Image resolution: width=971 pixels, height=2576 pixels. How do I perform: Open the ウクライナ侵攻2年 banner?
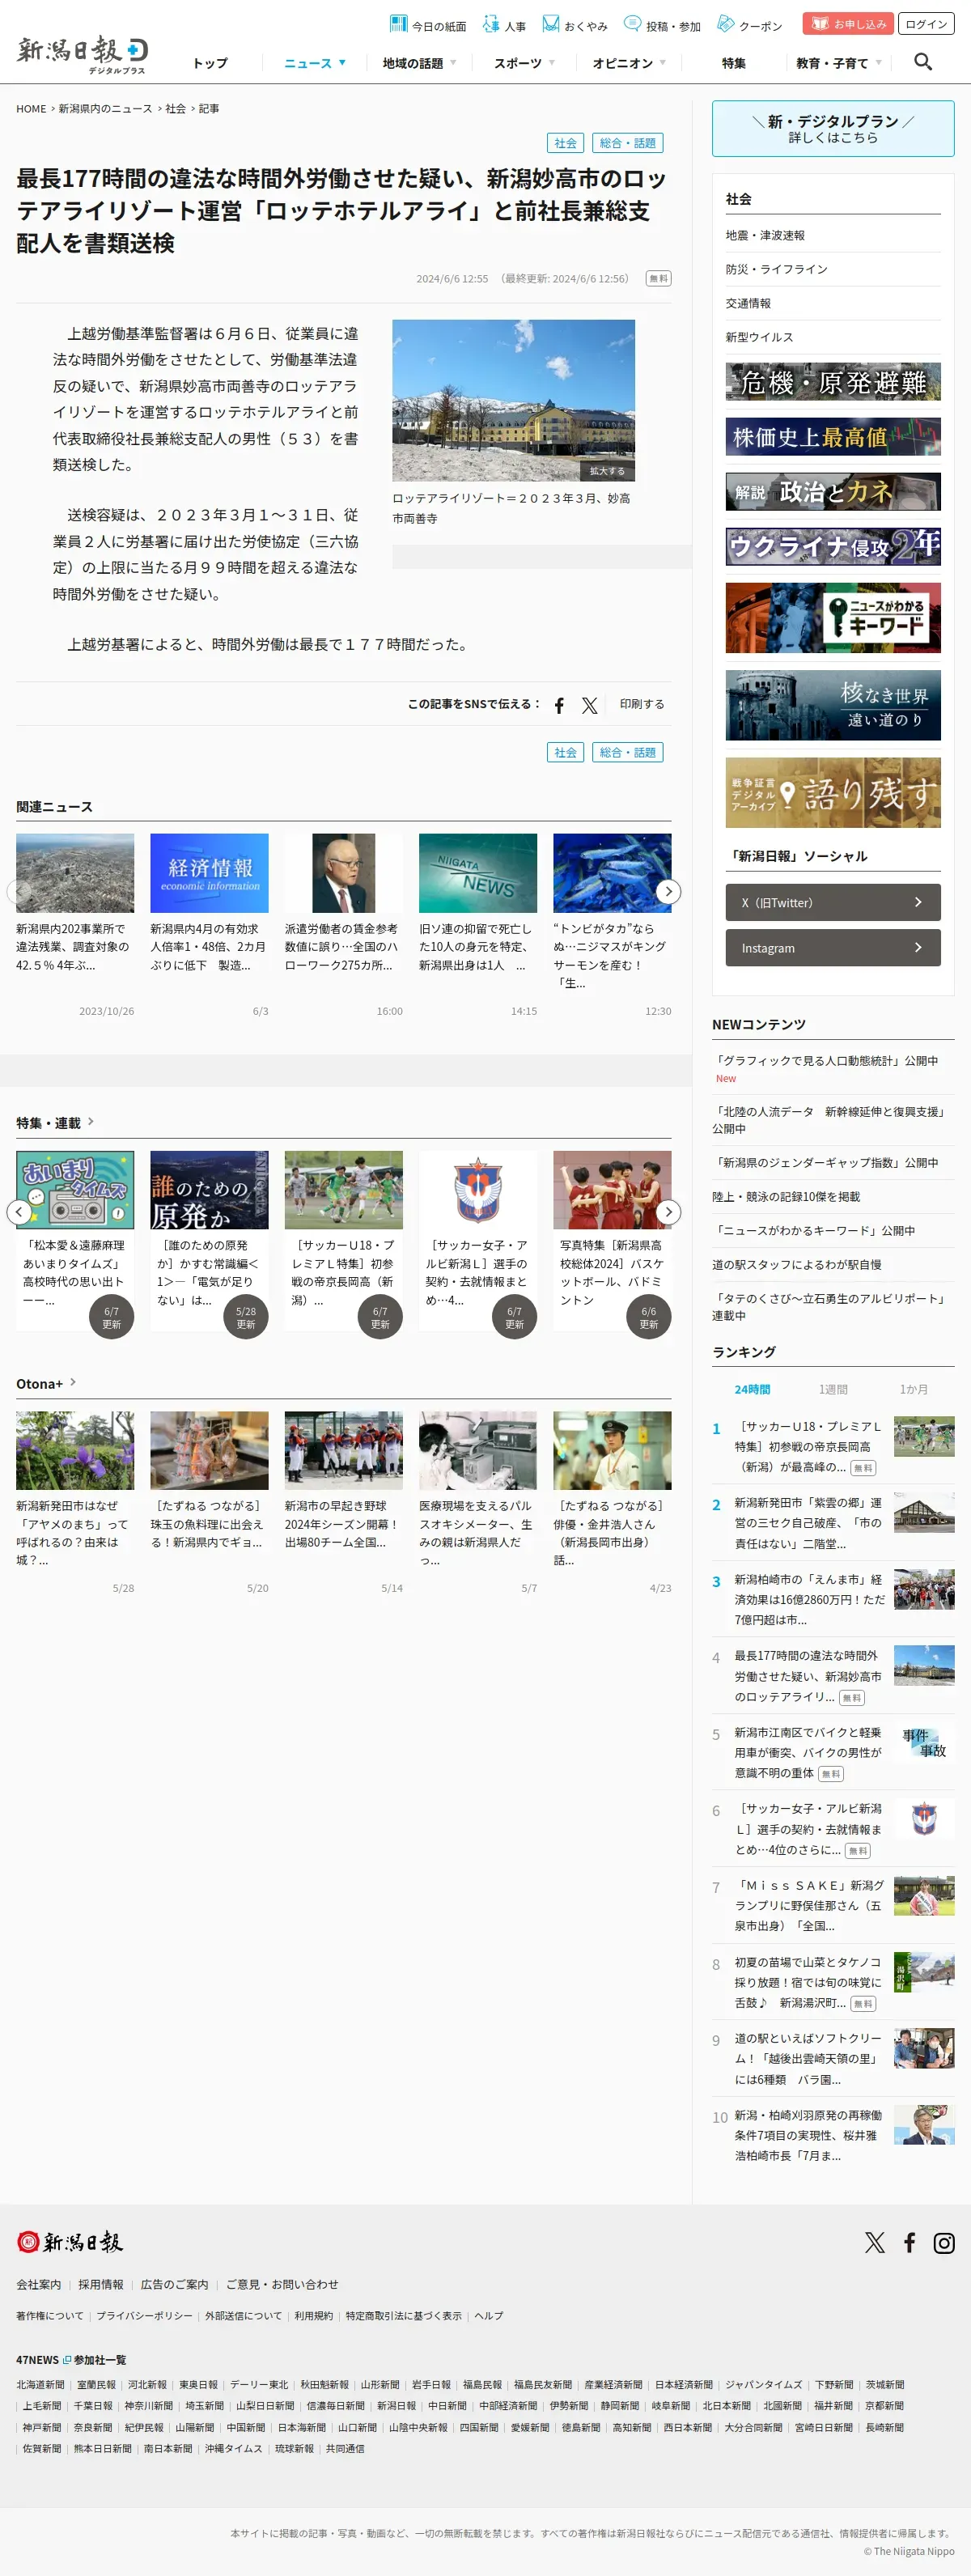tap(833, 547)
